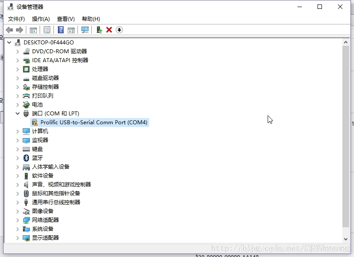This screenshot has height=257, width=354.
Task: Click the blue Help question mark icon
Action: click(61, 30)
